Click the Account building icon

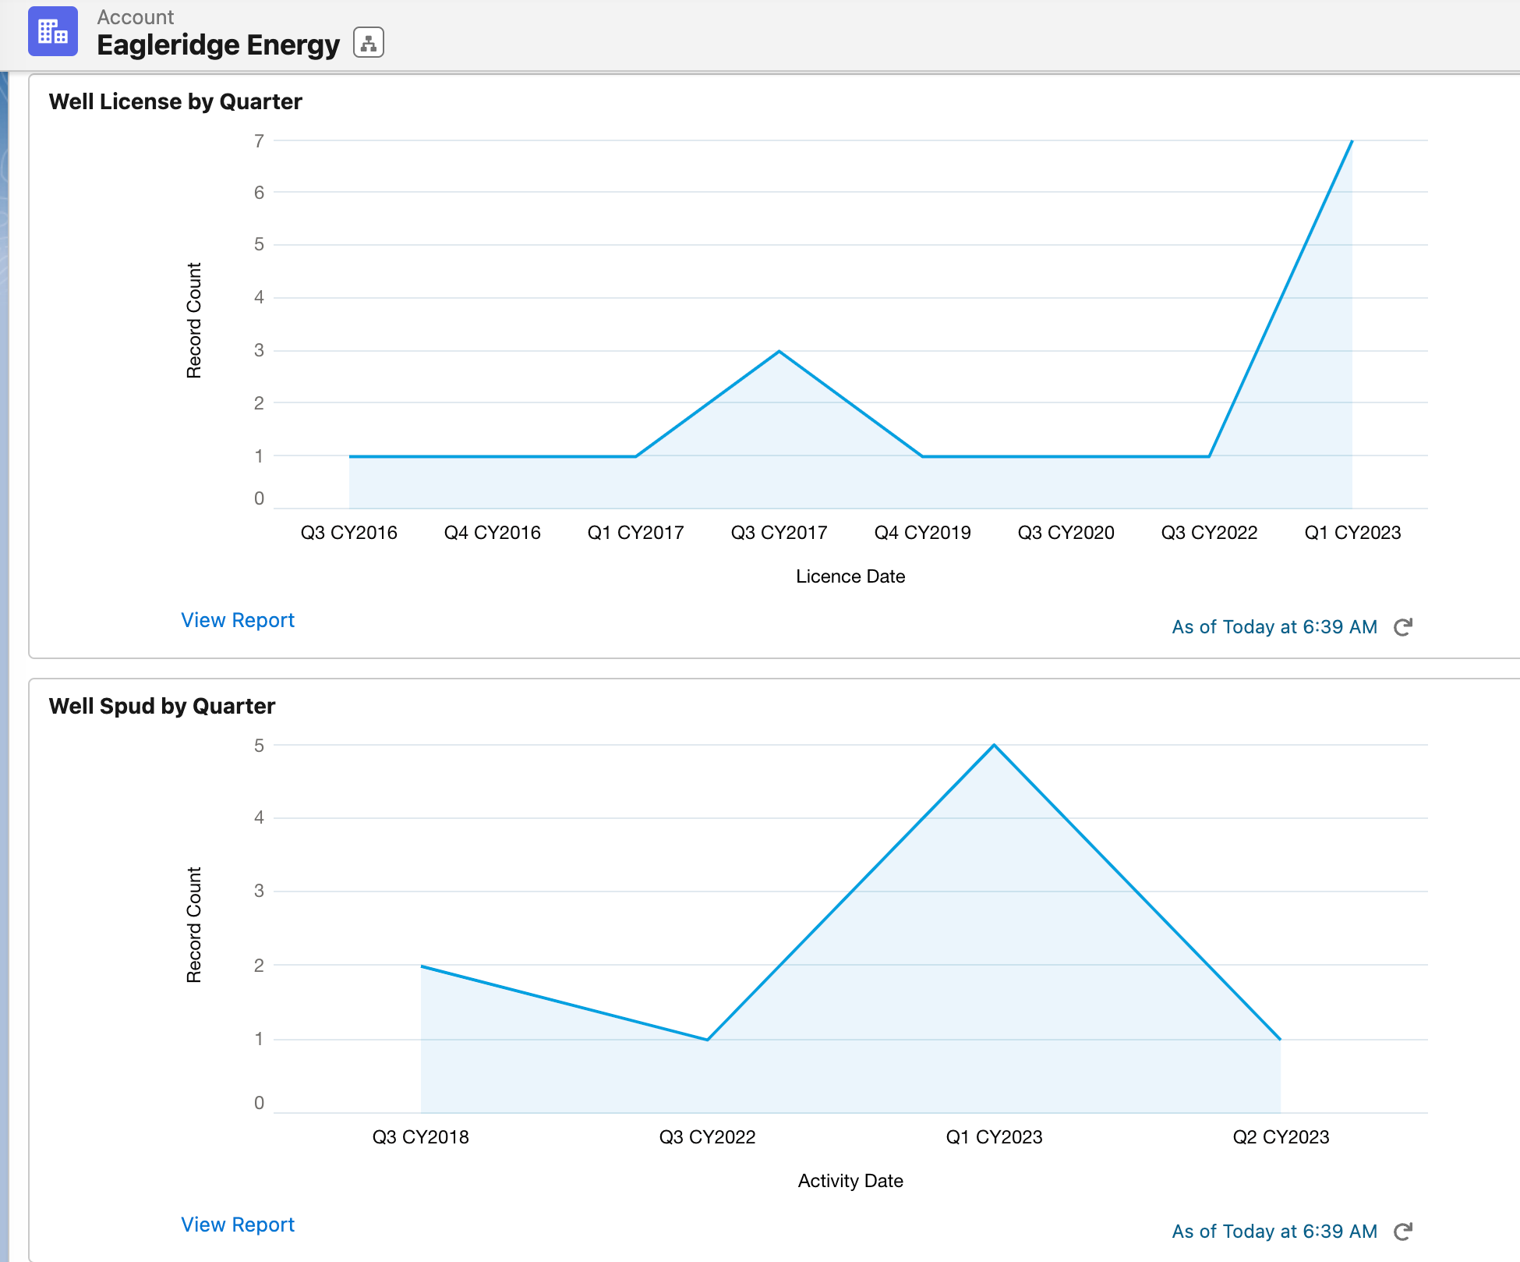click(53, 32)
